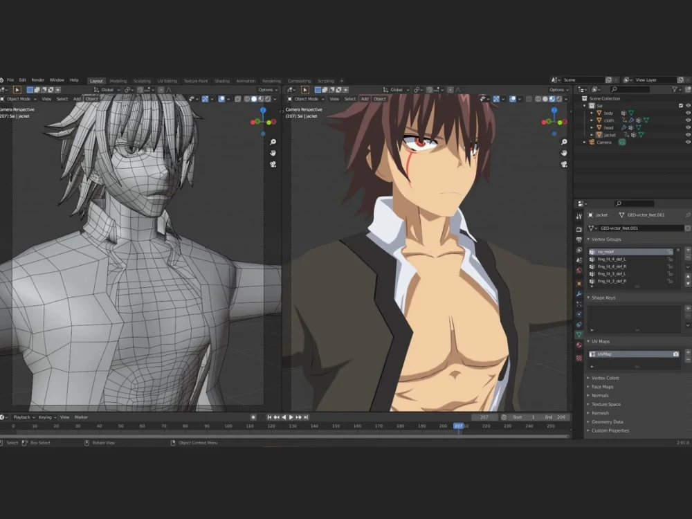The height and width of the screenshot is (519, 692).
Task: Toggle Sai collection exclude checkbox
Action: click(680, 105)
